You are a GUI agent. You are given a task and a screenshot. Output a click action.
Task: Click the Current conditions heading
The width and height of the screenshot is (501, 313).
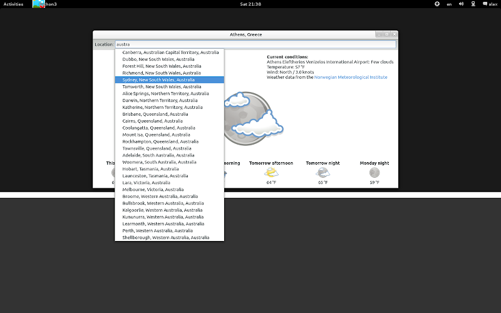point(287,57)
